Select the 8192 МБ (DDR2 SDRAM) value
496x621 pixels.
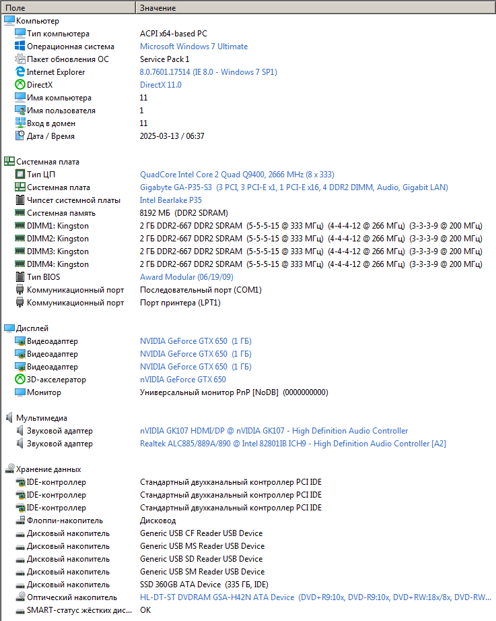click(184, 212)
